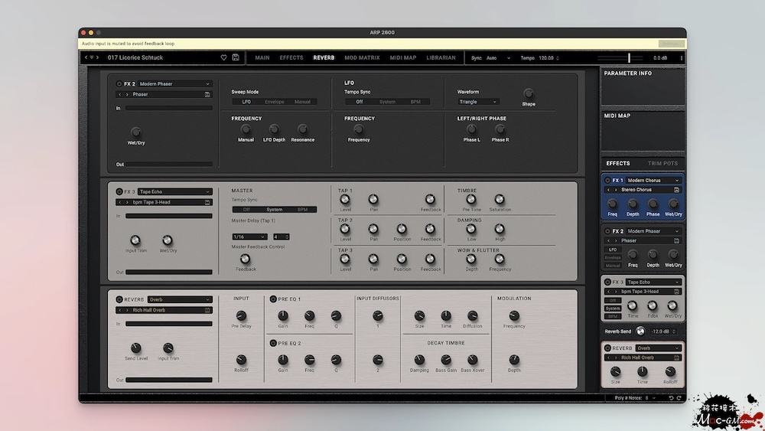Screen dimensions: 765x431
Task: Go to the previous preset arrow
Action: [x=86, y=57]
